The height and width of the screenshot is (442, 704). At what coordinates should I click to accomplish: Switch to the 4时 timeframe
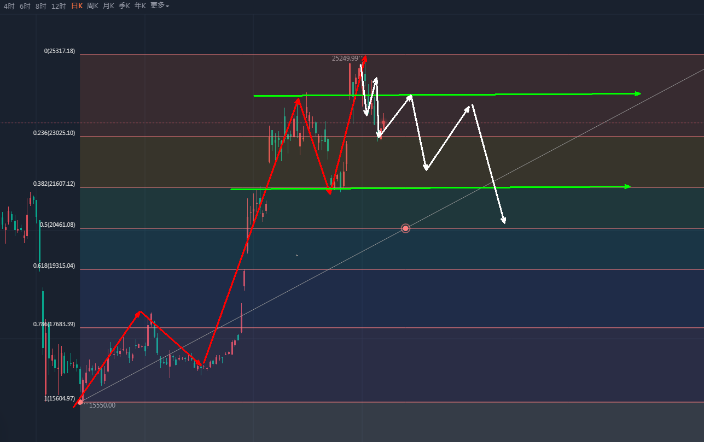click(x=9, y=5)
